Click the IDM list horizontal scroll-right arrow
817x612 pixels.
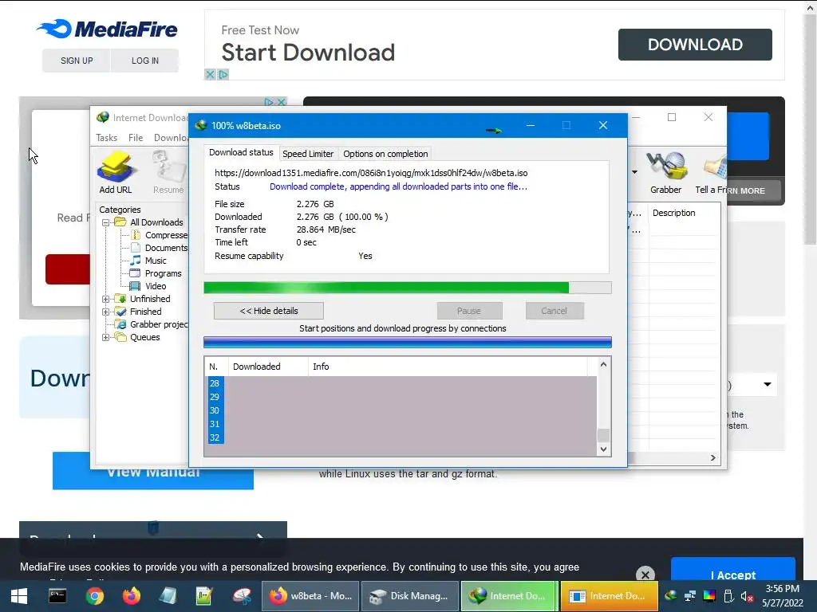pyautogui.click(x=712, y=457)
